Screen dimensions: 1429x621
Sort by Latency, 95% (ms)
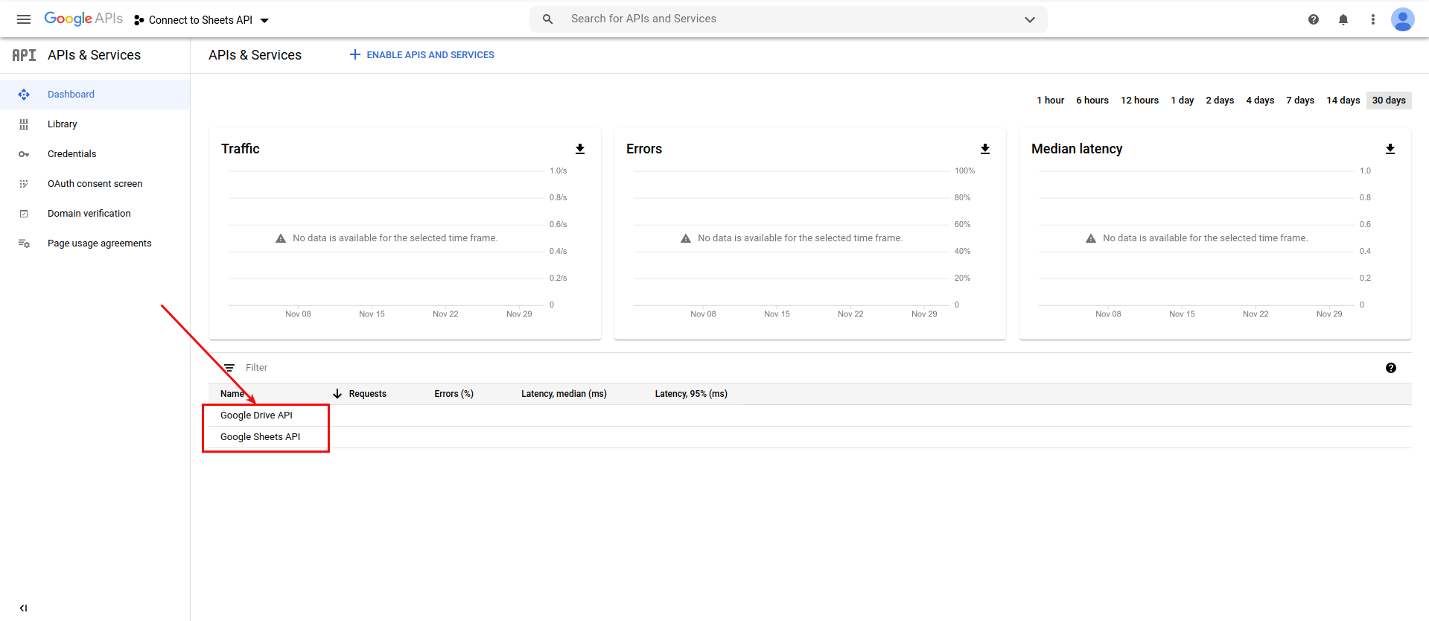(691, 394)
